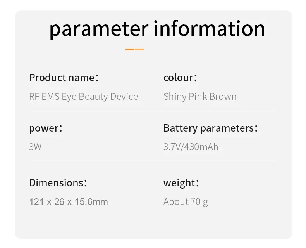306x248 pixels.
Task: Click the divider line below the dimensions row
Action: pos(153,216)
